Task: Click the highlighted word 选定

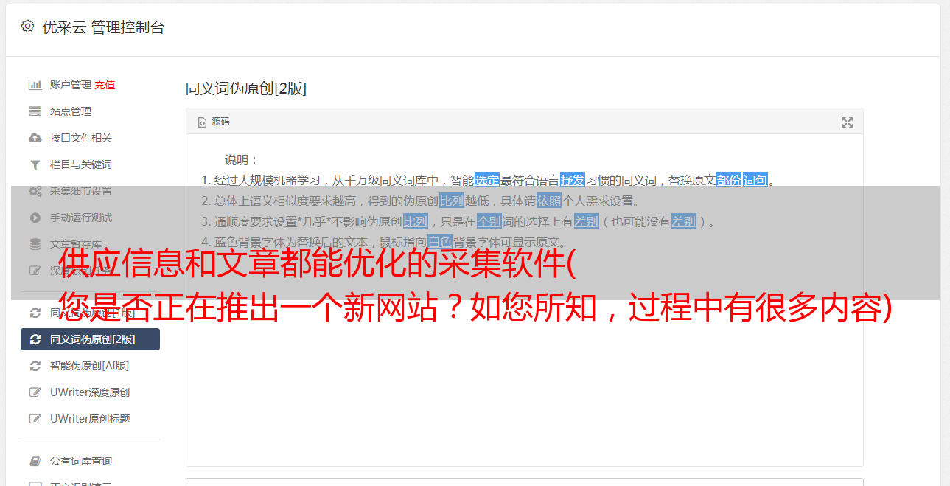Action: [487, 180]
